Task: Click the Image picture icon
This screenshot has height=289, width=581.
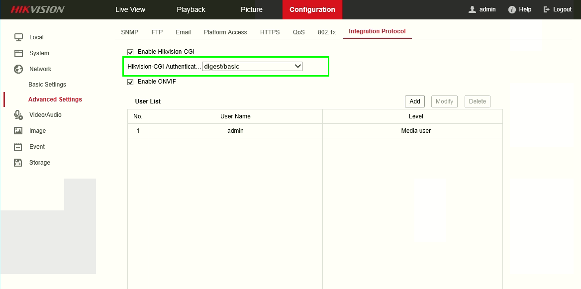Action: point(18,131)
